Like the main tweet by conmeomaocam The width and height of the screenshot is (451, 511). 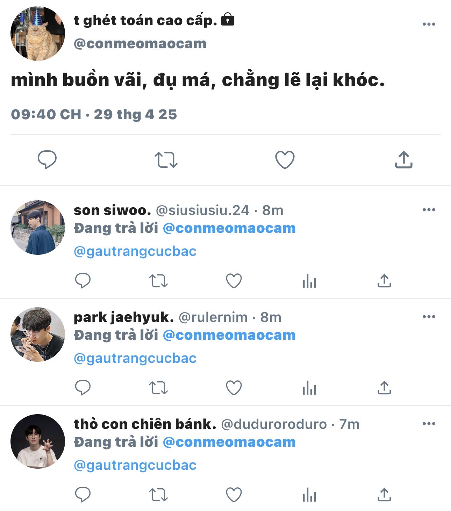[285, 160]
